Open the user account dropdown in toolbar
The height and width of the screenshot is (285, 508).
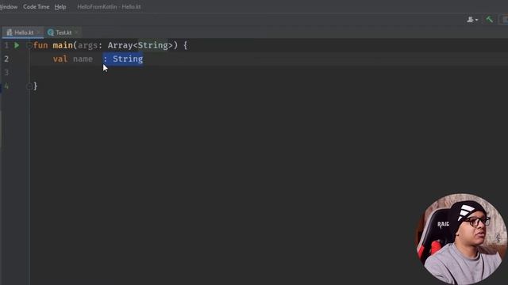click(x=472, y=20)
